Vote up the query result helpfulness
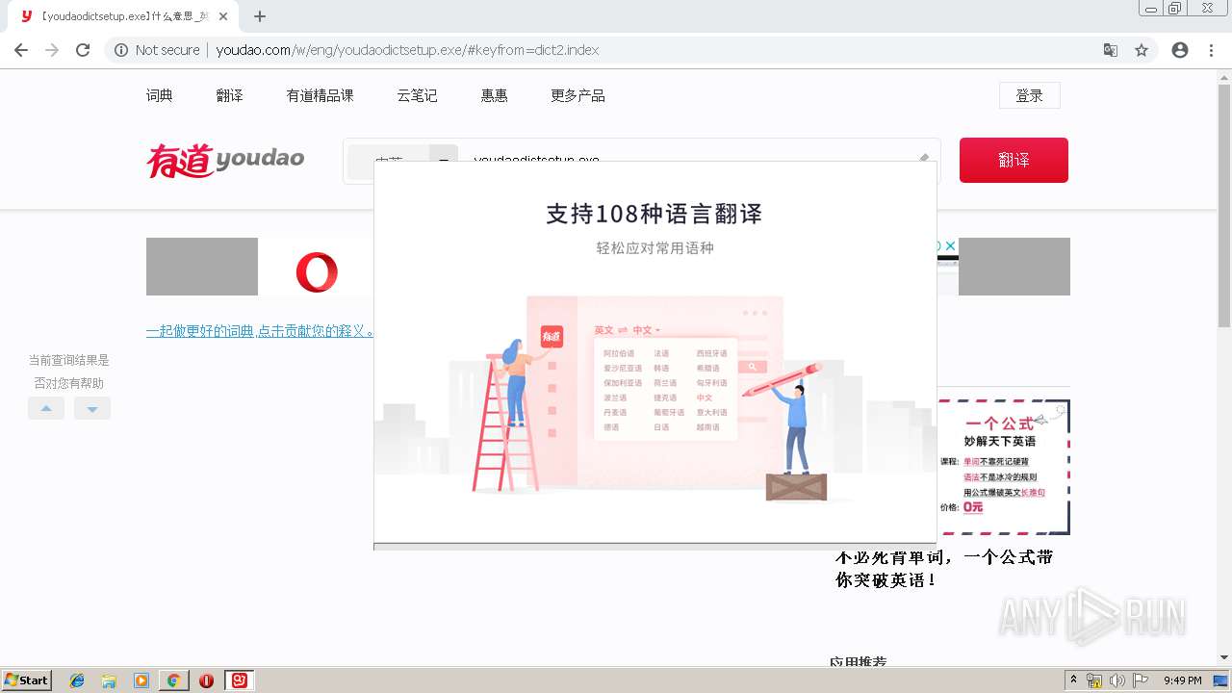Viewport: 1232px width, 693px height. (46, 408)
